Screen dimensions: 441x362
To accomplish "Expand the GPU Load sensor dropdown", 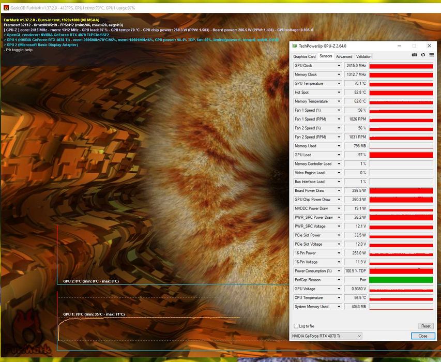I will tap(339, 155).
